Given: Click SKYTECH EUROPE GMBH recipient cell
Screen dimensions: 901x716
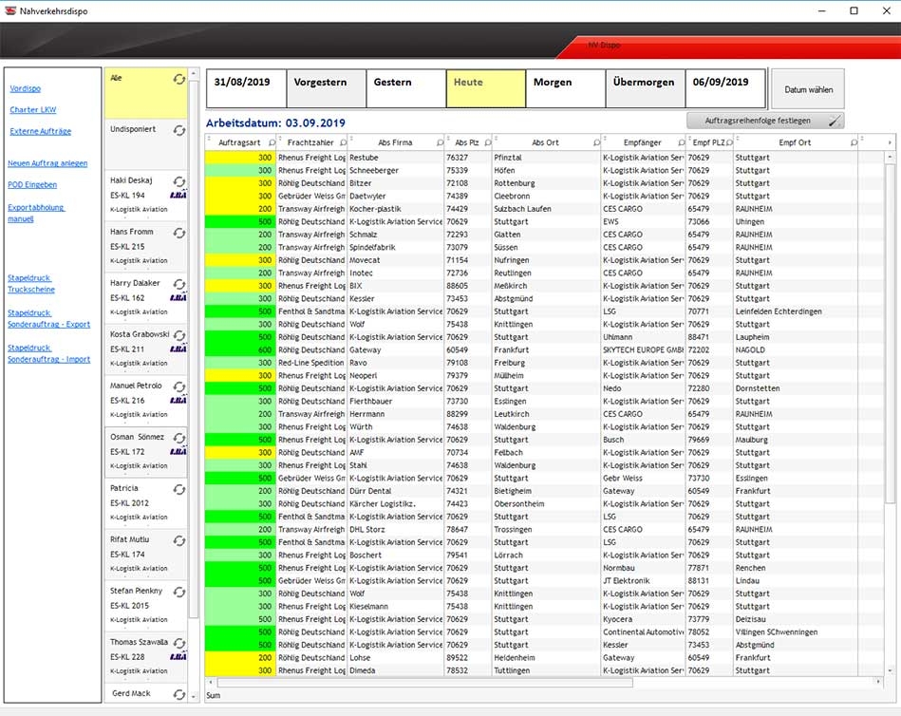Looking at the screenshot, I should click(643, 350).
